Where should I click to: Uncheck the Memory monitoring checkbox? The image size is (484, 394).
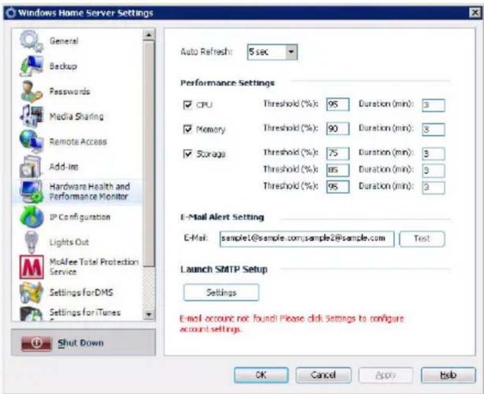pyautogui.click(x=188, y=129)
